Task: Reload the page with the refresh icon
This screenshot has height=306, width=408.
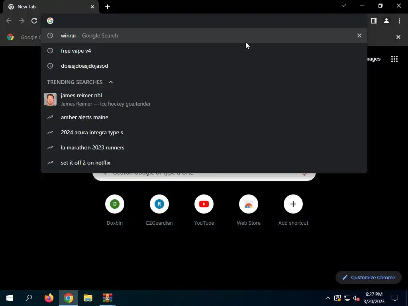Action: 34,21
